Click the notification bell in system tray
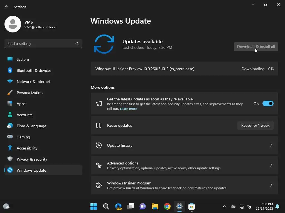 coord(277,206)
